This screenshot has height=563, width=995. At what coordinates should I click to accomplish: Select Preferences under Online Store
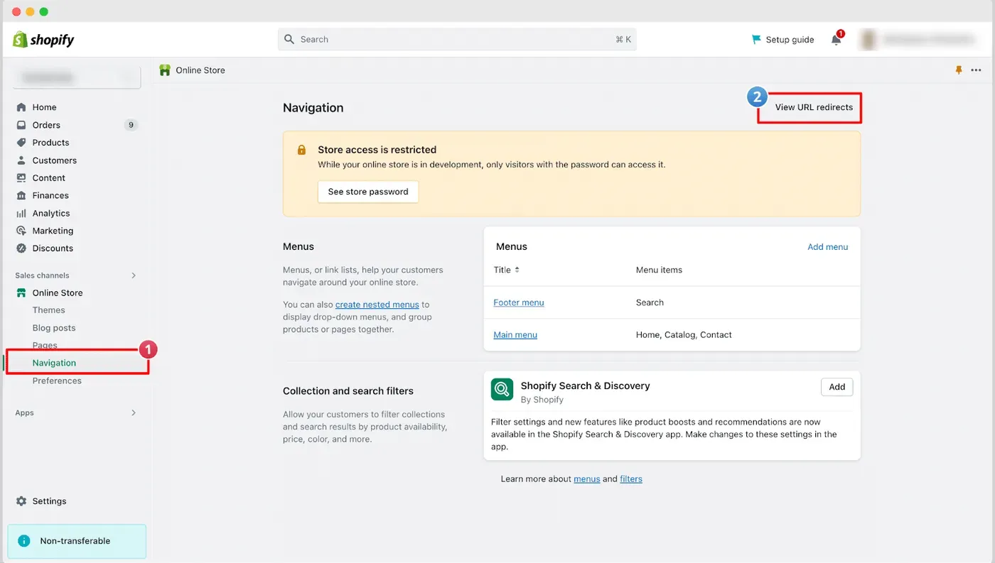pos(57,381)
